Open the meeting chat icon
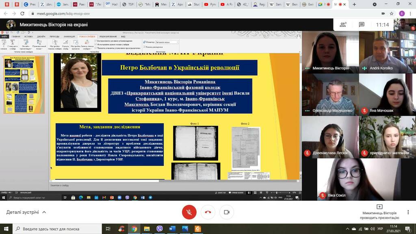 pos(362,25)
